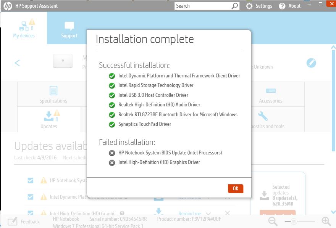Viewport: 336px width, 228px height.
Task: Click the scroll up chevron
Action: pos(333,47)
